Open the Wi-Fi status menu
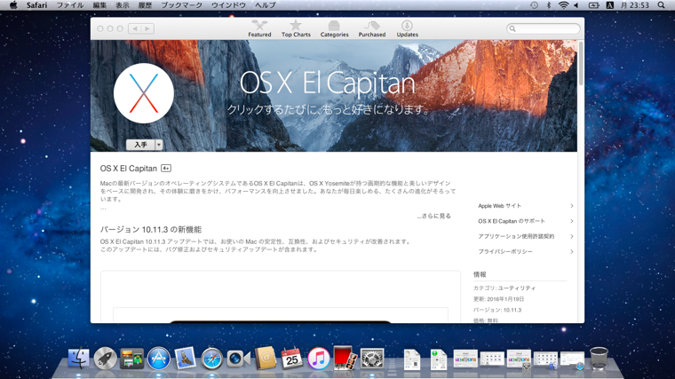Viewport: 675px width, 379px height. (x=563, y=5)
